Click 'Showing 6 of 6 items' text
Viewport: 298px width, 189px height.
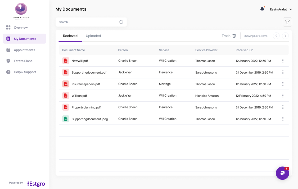pyautogui.click(x=255, y=36)
